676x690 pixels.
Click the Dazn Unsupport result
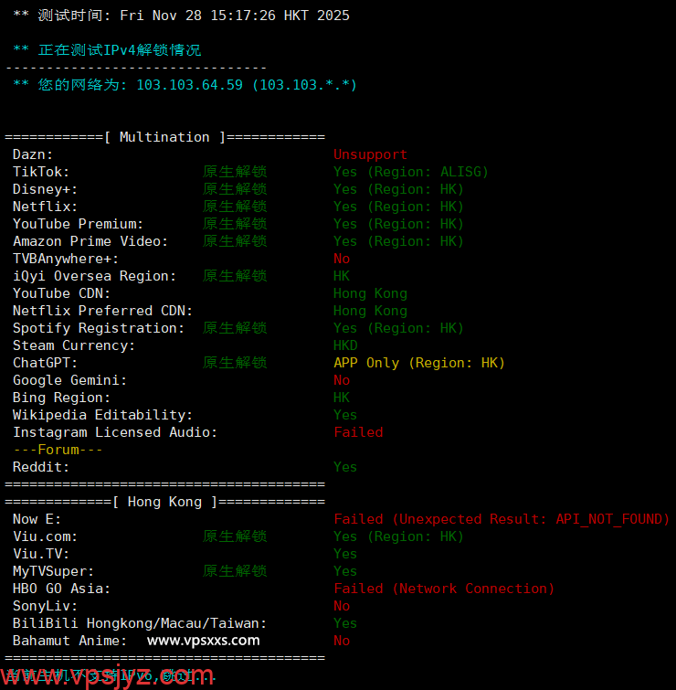370,154
